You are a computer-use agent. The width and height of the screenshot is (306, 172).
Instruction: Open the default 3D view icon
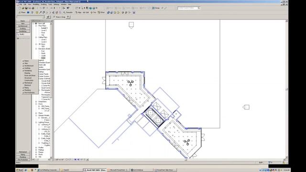pyautogui.click(x=90, y=8)
